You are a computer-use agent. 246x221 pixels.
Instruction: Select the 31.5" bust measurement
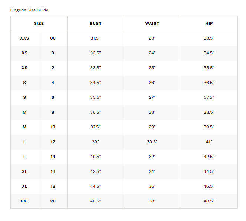coord(95,38)
